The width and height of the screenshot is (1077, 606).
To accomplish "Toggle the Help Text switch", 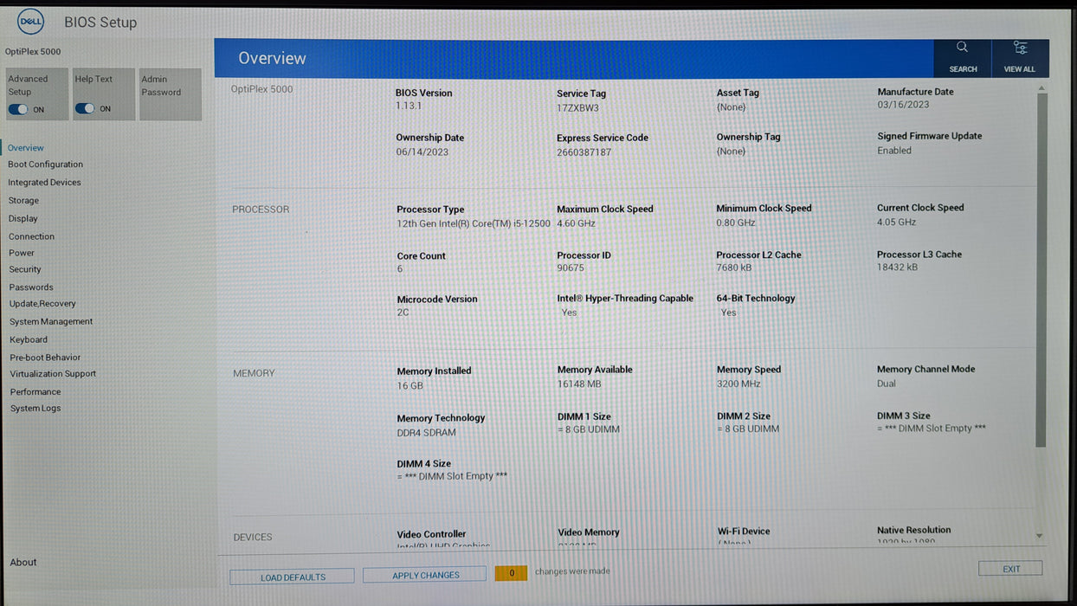I will [x=85, y=108].
